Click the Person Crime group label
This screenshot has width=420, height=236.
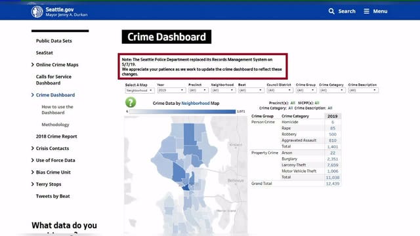click(263, 122)
